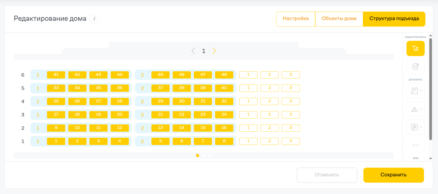
Task: Switch to the Настройка tab
Action: (296, 19)
